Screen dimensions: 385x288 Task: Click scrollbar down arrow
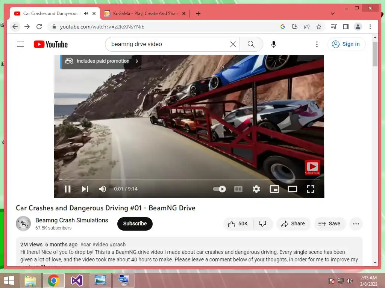pos(375,263)
